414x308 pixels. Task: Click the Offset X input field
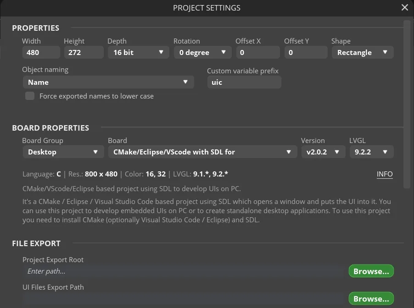tap(258, 52)
